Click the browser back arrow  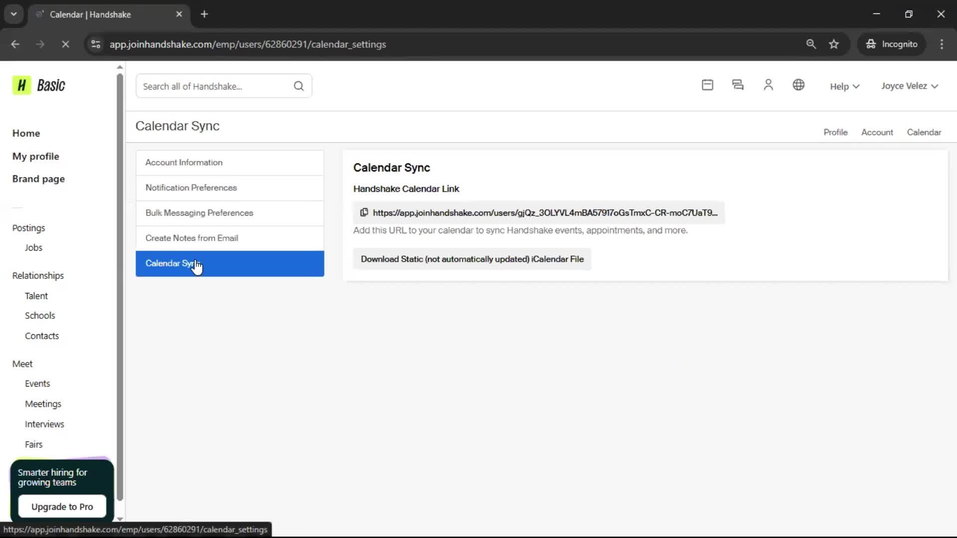click(x=15, y=44)
